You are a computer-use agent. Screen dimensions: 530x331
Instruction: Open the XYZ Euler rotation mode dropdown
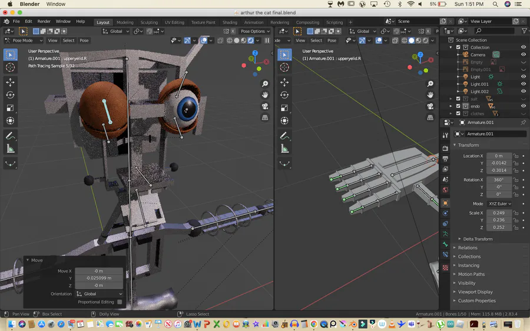(x=499, y=204)
